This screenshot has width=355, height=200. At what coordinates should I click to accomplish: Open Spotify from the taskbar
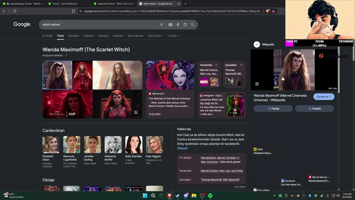tap(210, 196)
